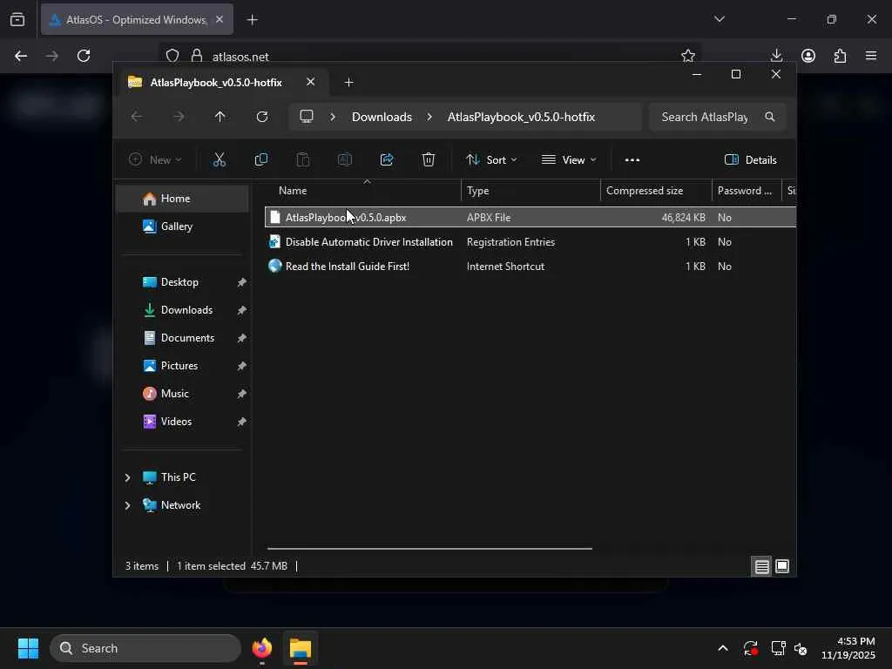The width and height of the screenshot is (892, 669).
Task: Open the View dropdown
Action: click(x=569, y=160)
